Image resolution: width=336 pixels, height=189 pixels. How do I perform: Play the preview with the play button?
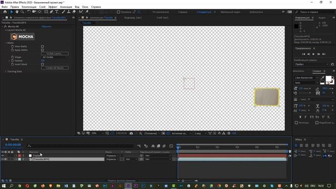[x=313, y=54]
